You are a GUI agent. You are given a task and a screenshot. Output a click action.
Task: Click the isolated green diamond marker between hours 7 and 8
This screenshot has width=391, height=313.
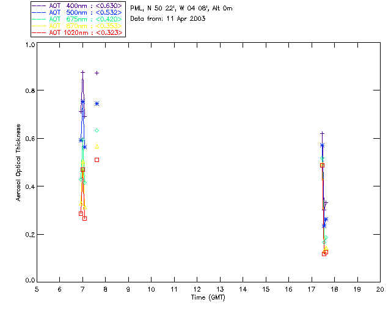coord(97,131)
